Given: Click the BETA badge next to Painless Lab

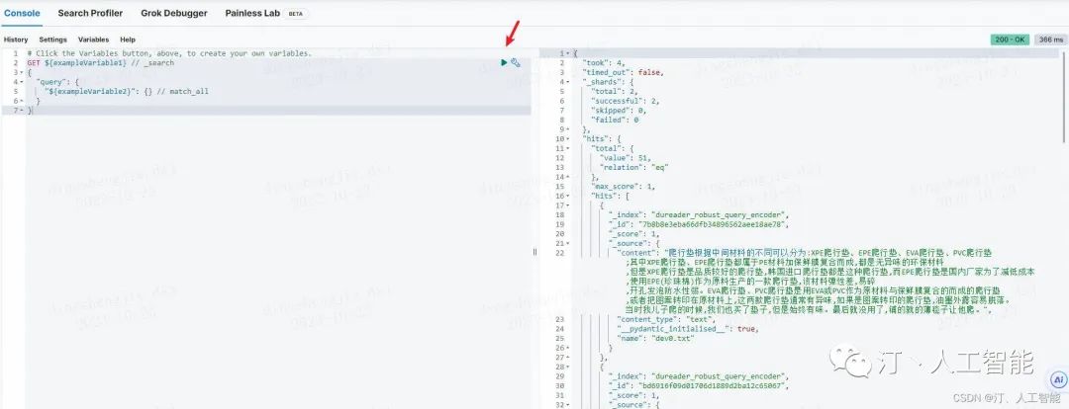Looking at the screenshot, I should (x=295, y=14).
